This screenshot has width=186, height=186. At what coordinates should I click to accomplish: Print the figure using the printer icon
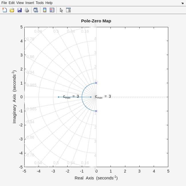[x=27, y=10]
